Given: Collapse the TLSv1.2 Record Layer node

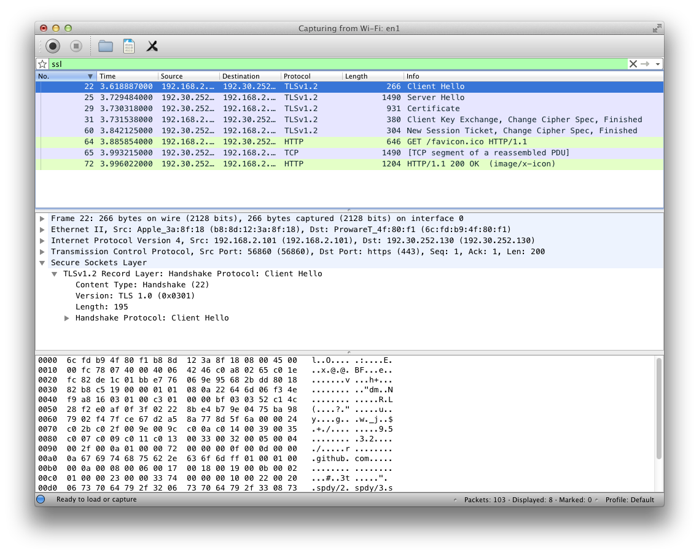Looking at the screenshot, I should (x=55, y=274).
